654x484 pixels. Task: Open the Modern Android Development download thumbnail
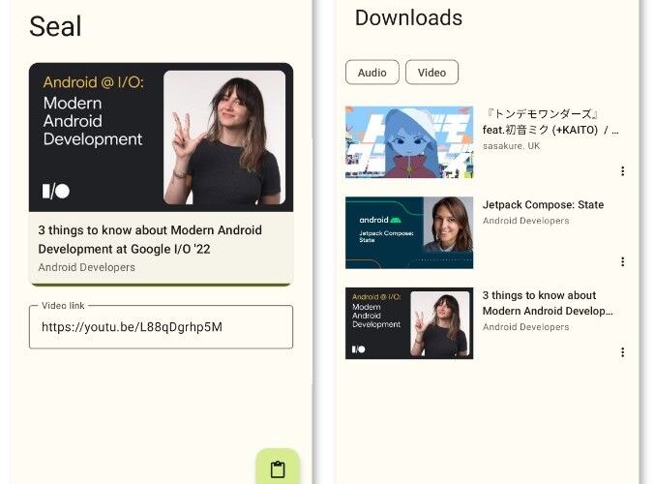point(409,323)
